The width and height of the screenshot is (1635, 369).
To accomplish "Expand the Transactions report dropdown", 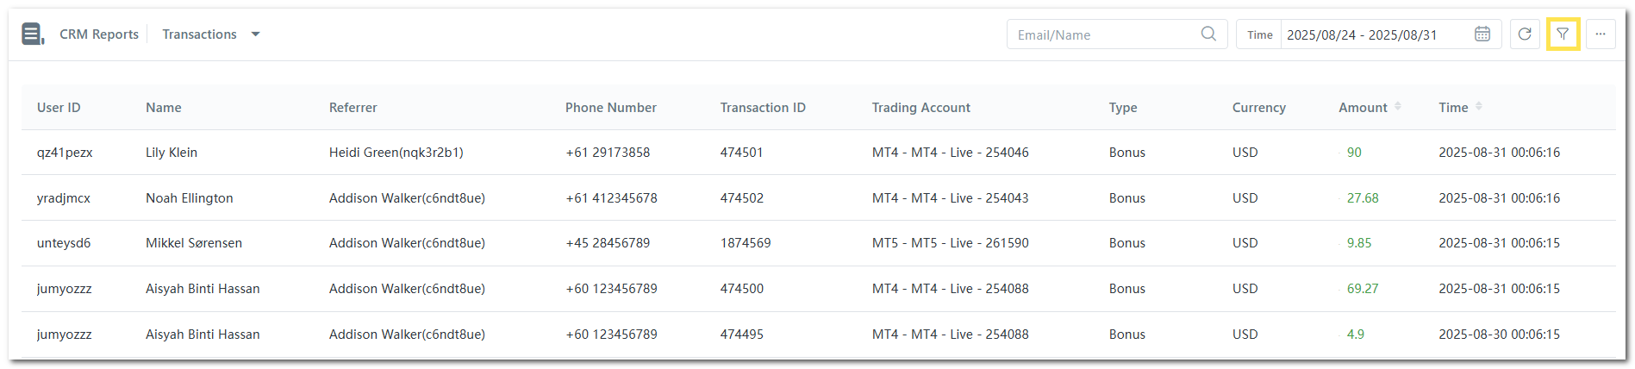I will [255, 34].
